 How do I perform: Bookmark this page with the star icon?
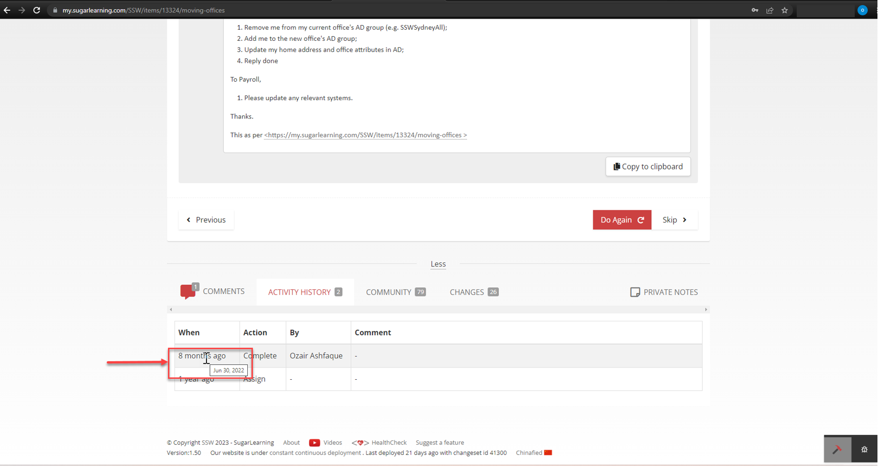point(784,10)
